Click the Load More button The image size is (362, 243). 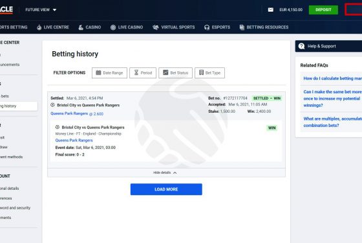tap(166, 189)
